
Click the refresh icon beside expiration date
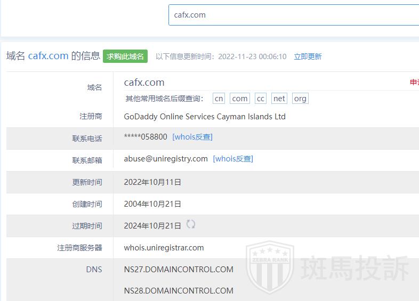coord(191,224)
